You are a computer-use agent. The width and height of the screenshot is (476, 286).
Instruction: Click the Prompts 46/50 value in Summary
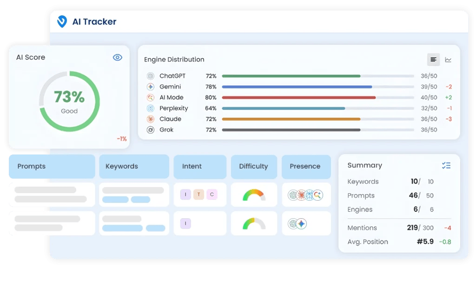pyautogui.click(x=421, y=195)
